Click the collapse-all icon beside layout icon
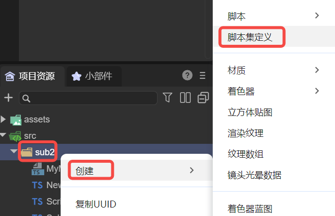The height and width of the screenshot is (216, 335). coord(203,98)
